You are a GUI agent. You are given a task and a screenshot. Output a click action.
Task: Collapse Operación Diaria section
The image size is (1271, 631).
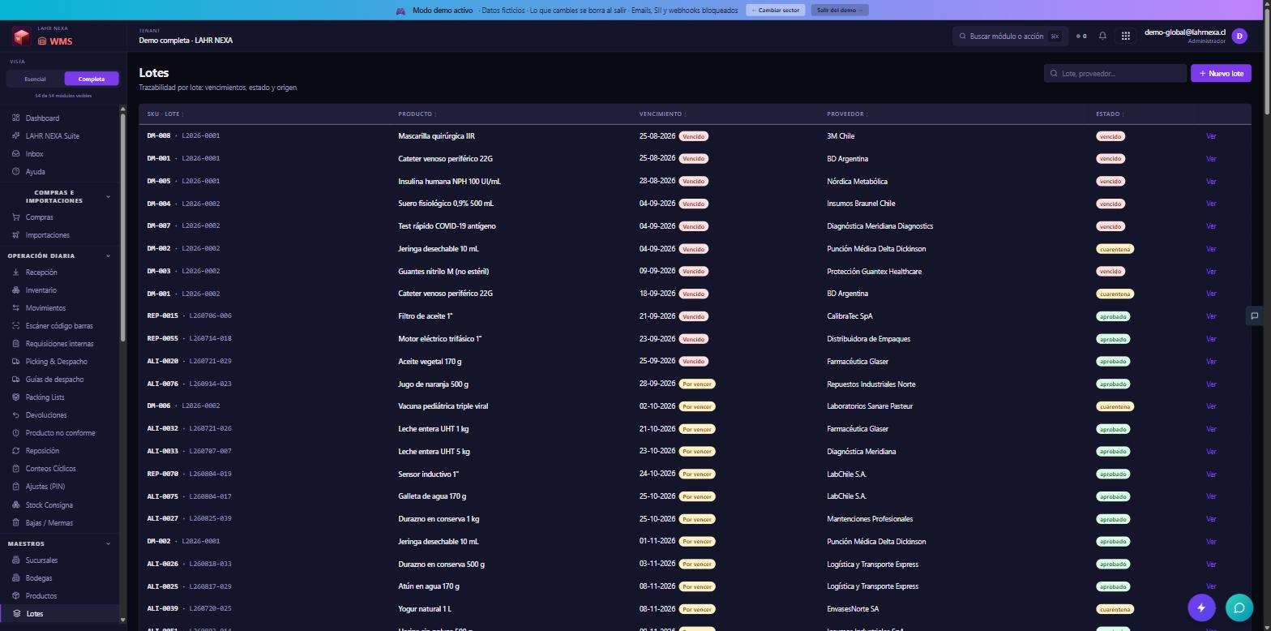108,256
